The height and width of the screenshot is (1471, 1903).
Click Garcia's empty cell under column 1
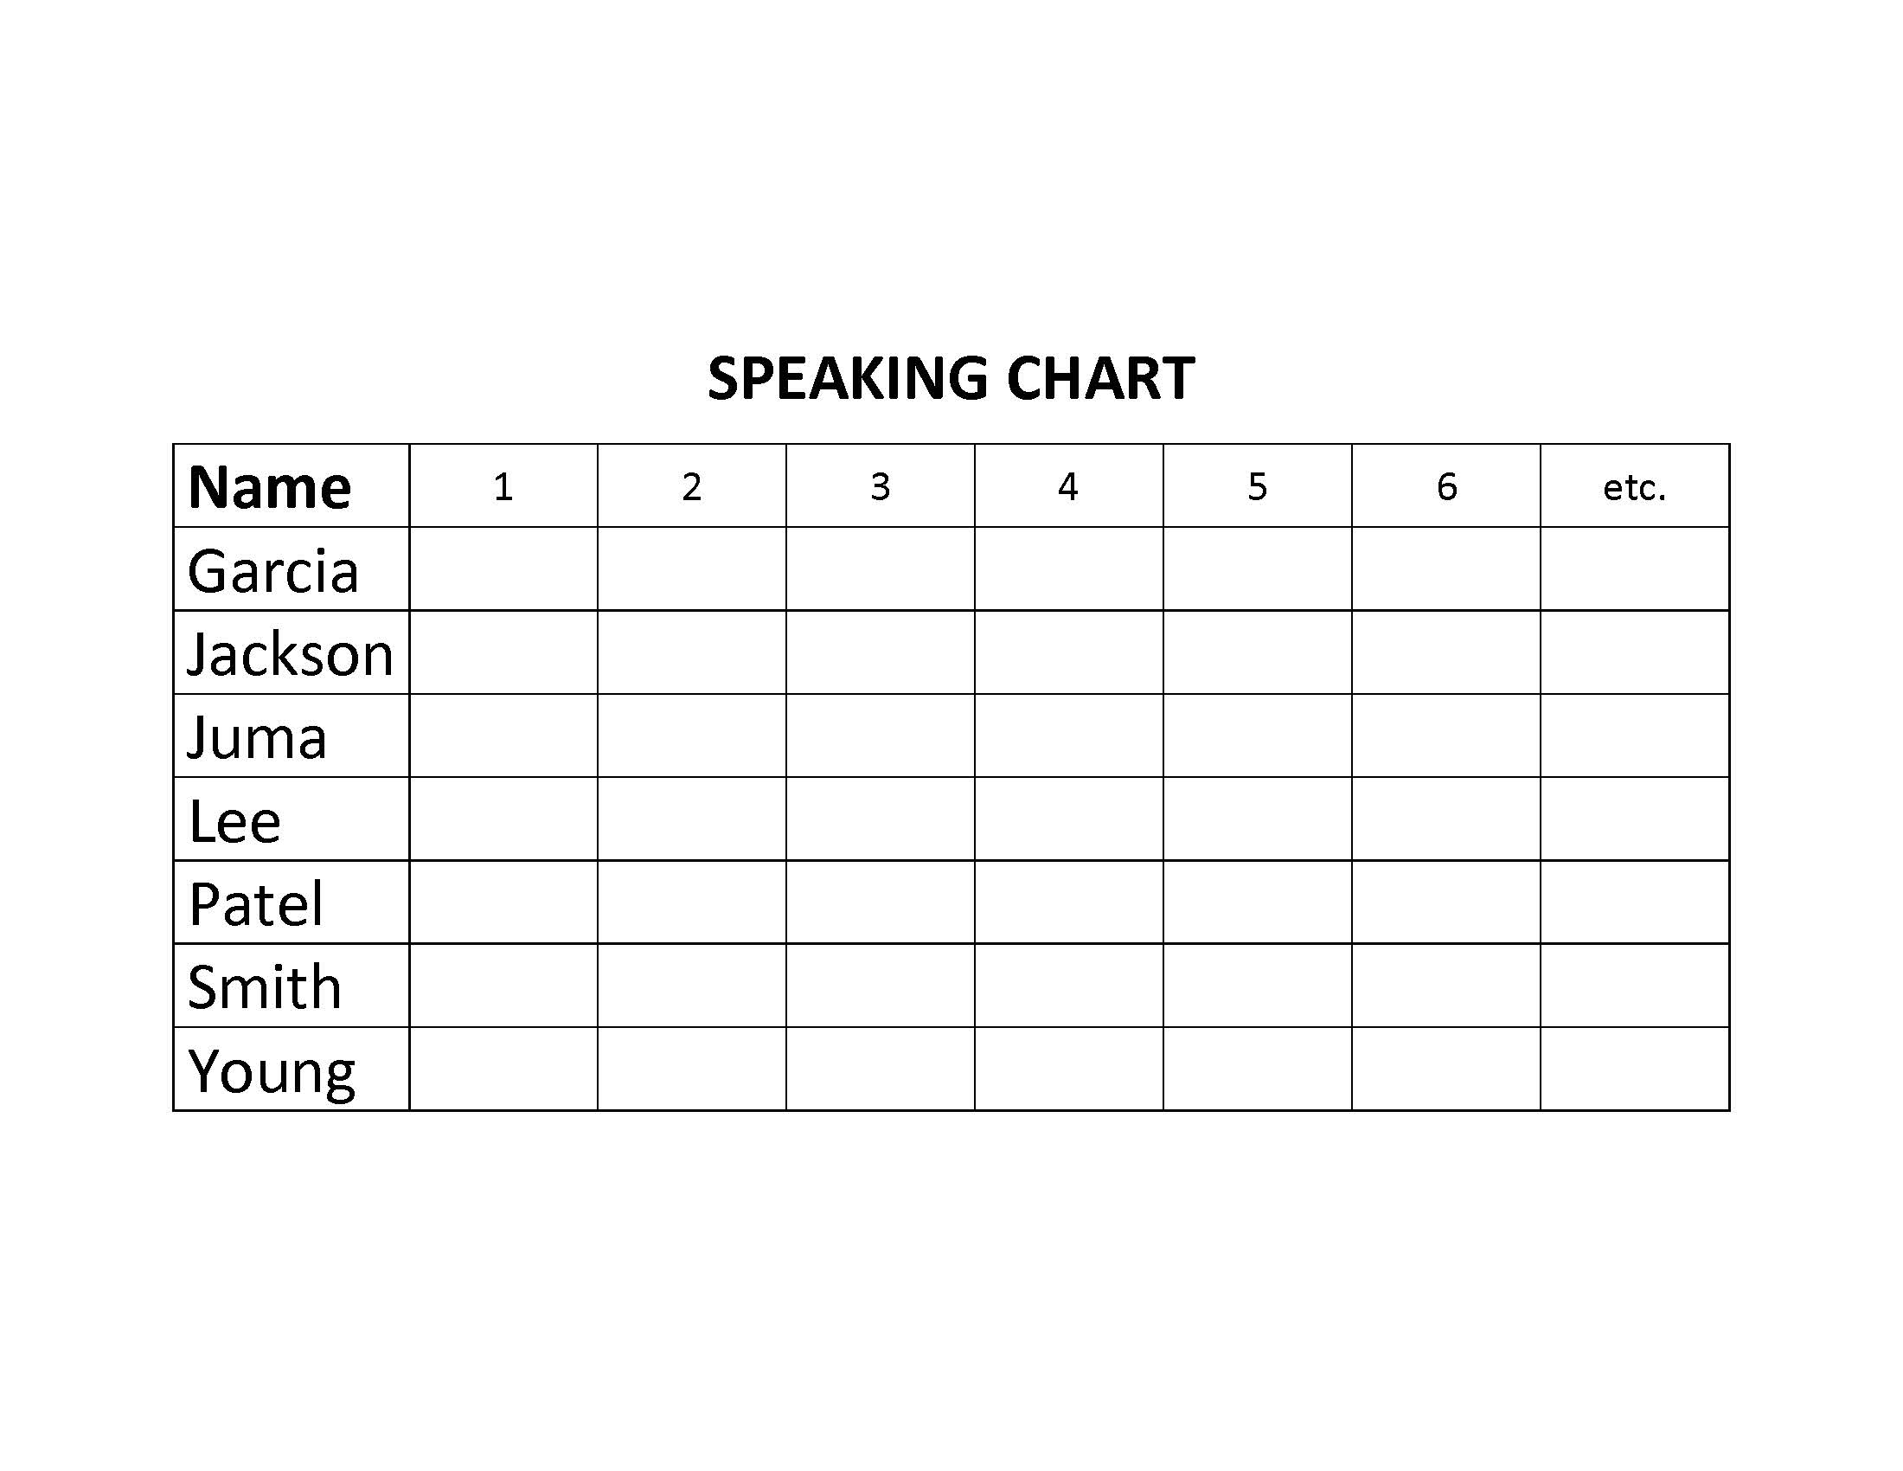(x=503, y=569)
